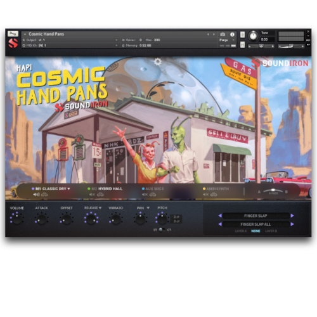Screen dimensions: 317x317
Task: Click the Vibrato knob
Action: tap(116, 219)
